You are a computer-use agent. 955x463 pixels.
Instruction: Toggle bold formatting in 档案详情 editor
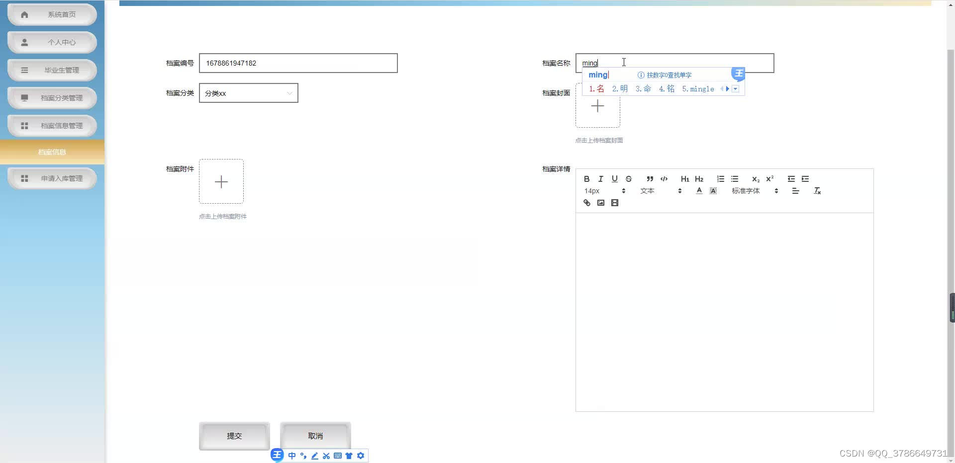tap(587, 179)
